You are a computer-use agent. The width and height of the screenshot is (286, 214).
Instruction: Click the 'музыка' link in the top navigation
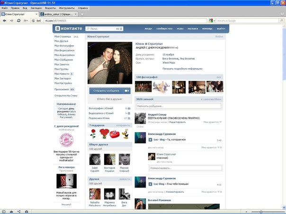(192, 29)
